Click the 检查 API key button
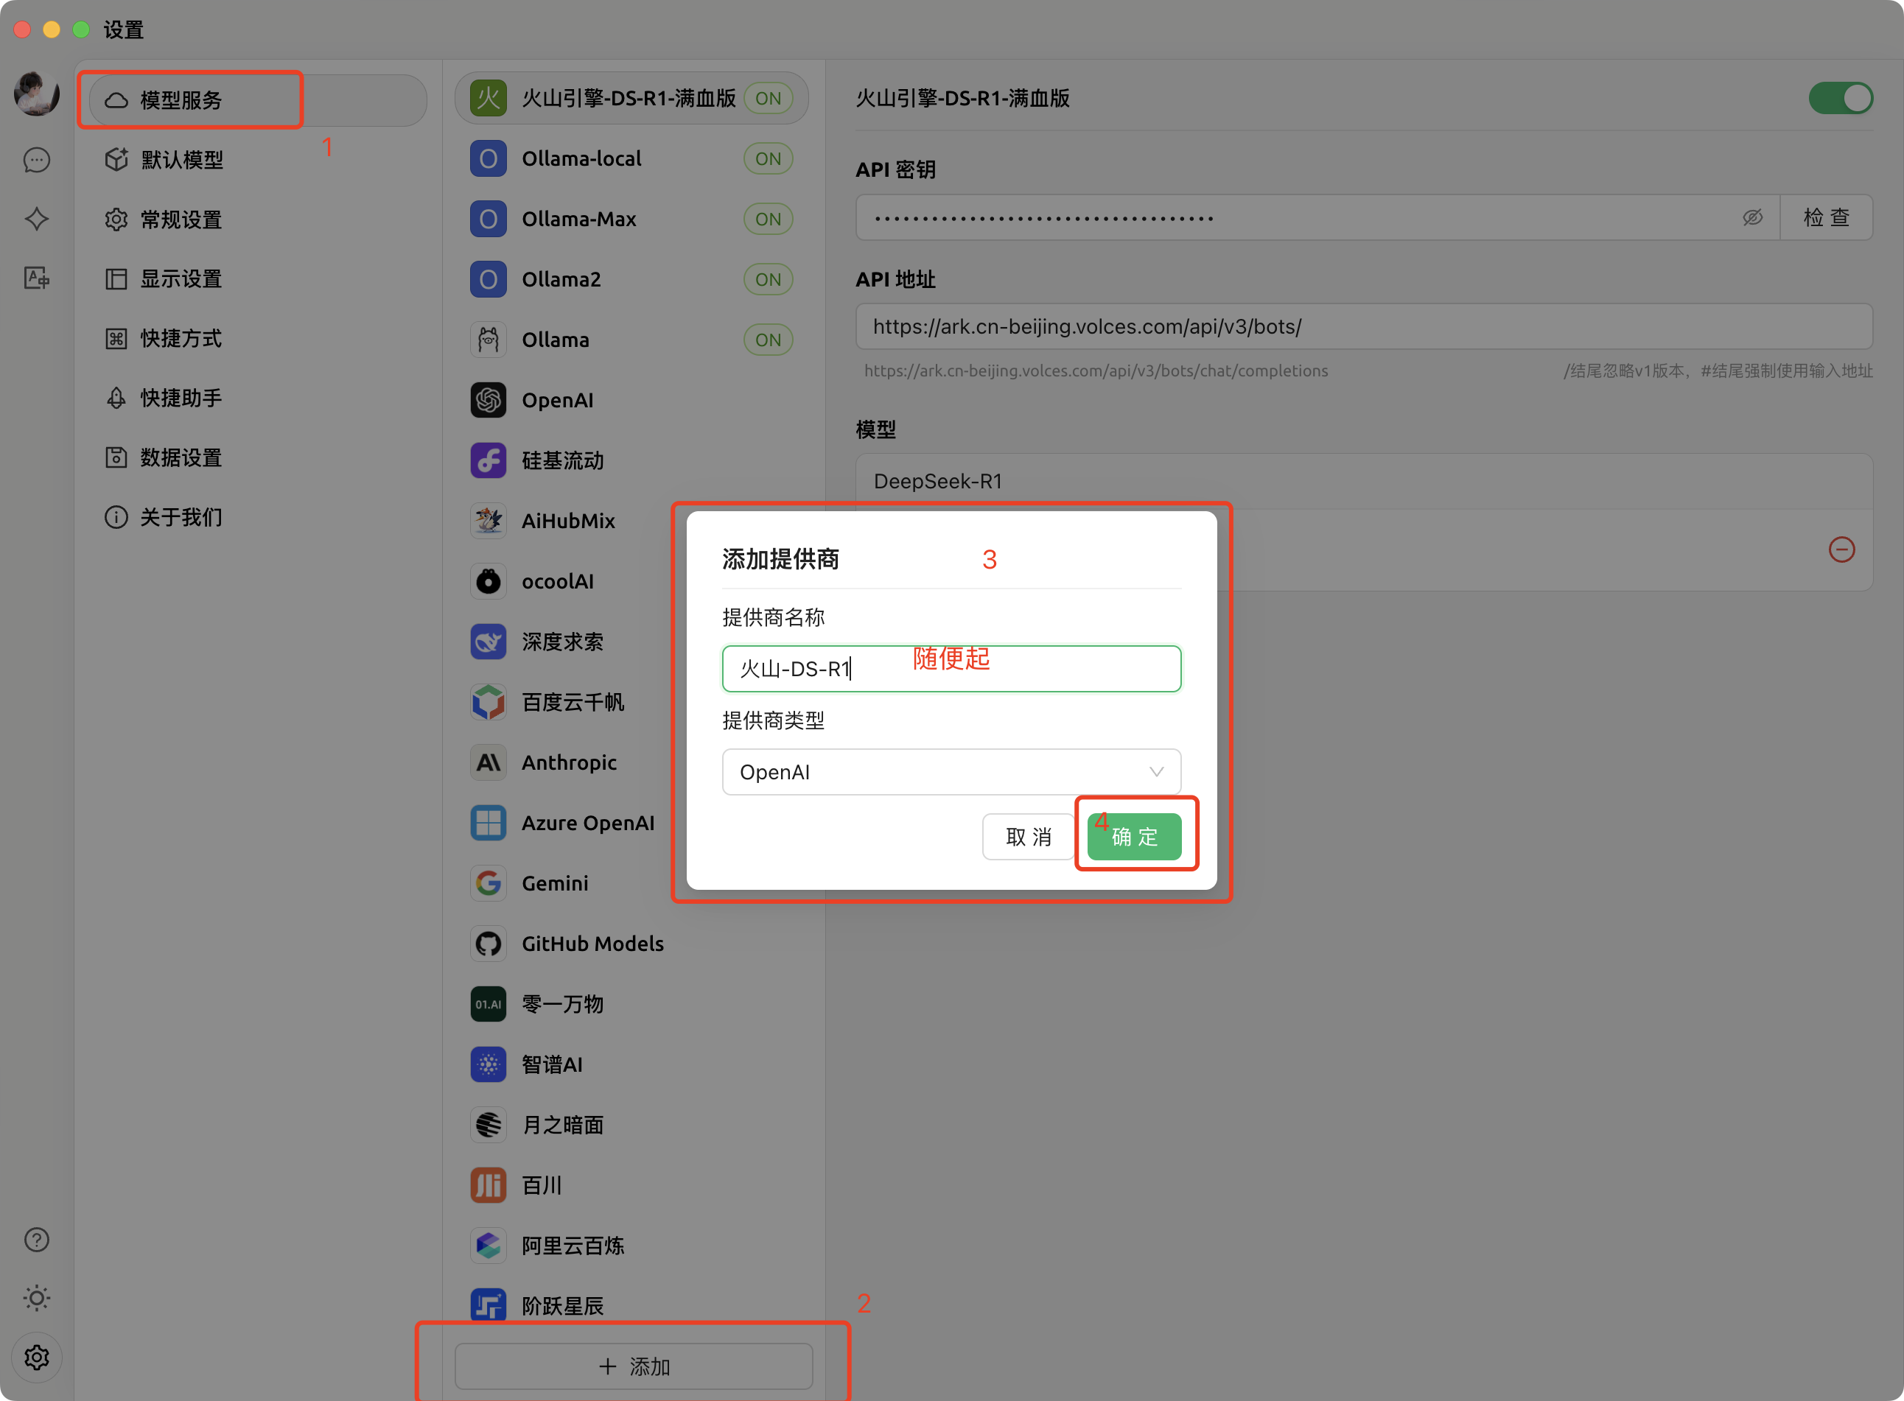Image resolution: width=1904 pixels, height=1401 pixels. tap(1826, 218)
